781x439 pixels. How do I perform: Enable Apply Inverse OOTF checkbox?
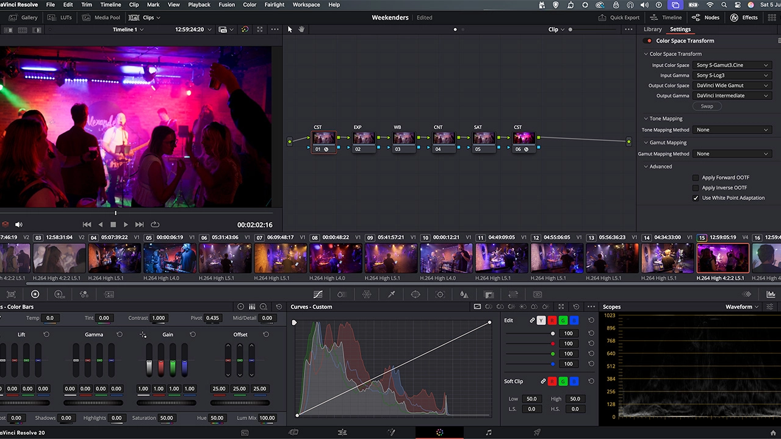tap(696, 188)
